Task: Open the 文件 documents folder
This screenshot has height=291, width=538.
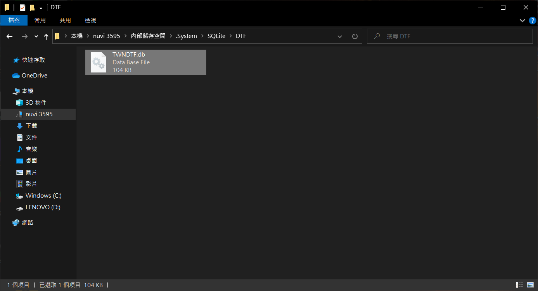Action: (x=31, y=138)
